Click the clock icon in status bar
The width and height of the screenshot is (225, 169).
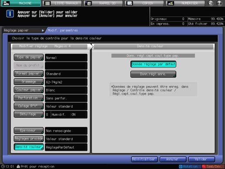3,166
